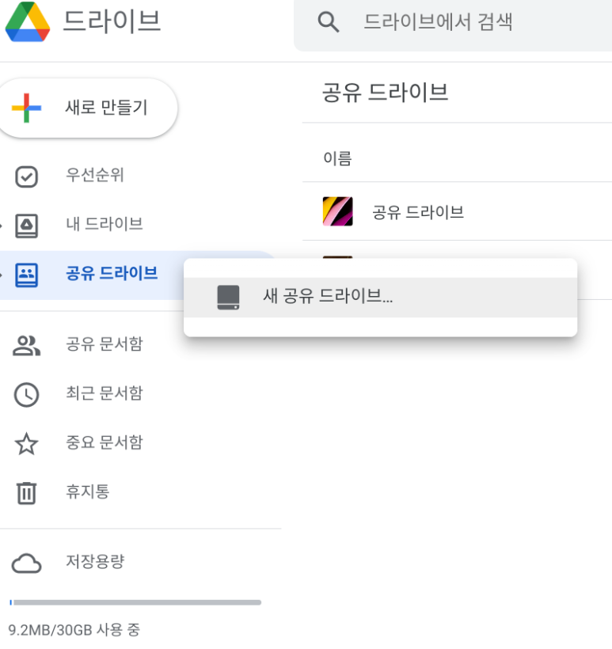Click the 저장용량 cloud icon
This screenshot has height=649, width=612.
(x=26, y=564)
